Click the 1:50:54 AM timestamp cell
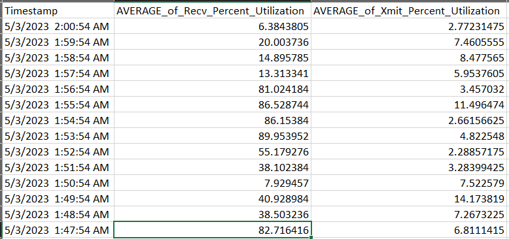This screenshot has width=509, height=239. pyautogui.click(x=58, y=183)
